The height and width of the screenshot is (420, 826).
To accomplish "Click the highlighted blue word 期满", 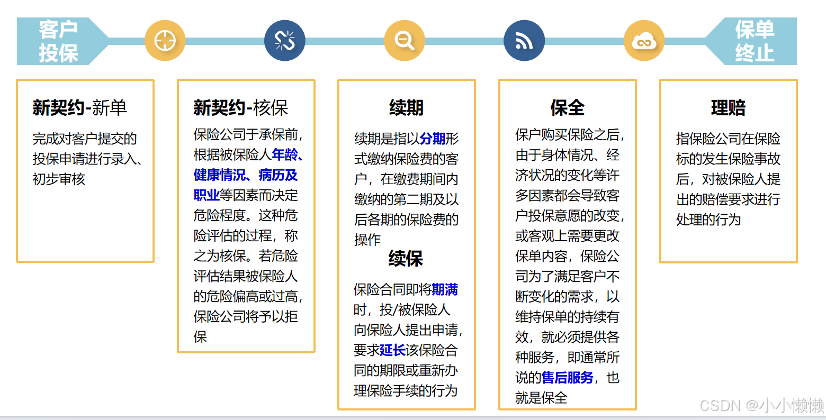I will coord(445,289).
